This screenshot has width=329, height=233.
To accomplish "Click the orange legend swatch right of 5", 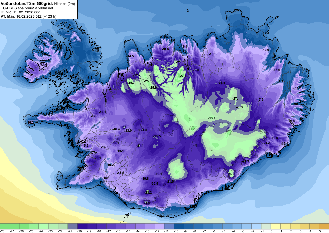I will click(324, 226).
